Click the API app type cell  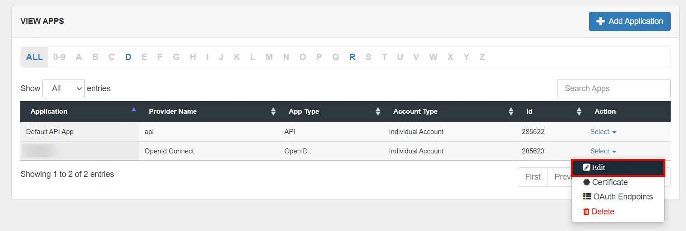click(x=331, y=132)
